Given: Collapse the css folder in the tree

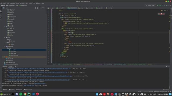Looking at the screenshot, I should click(6, 39).
